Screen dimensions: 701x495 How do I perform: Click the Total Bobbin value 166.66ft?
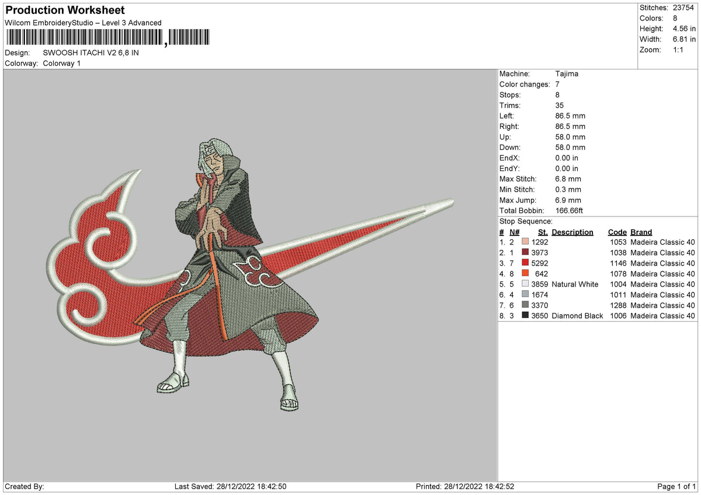pyautogui.click(x=569, y=211)
